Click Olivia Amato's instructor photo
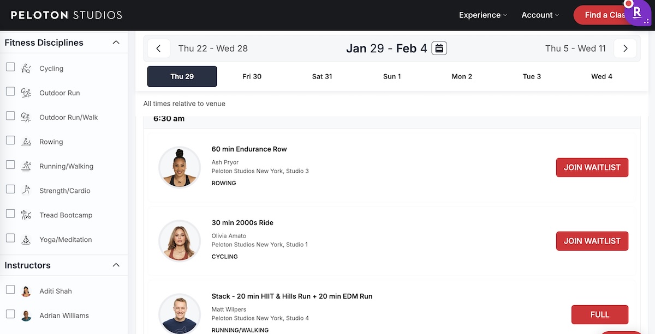This screenshot has width=655, height=334. pos(180,241)
